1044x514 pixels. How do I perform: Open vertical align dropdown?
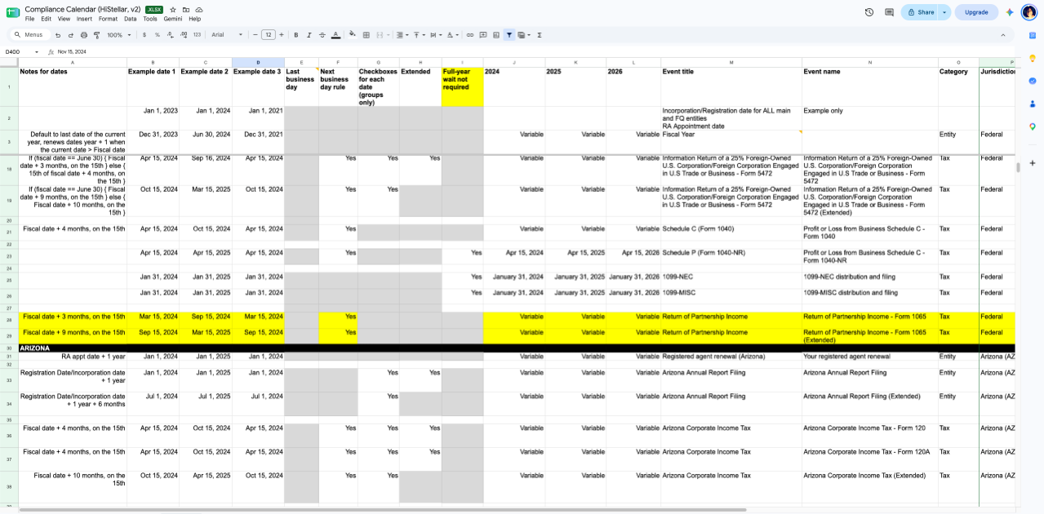pyautogui.click(x=418, y=35)
